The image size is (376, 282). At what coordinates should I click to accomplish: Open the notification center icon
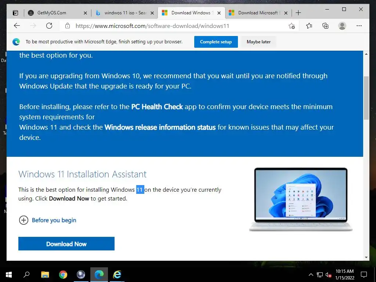364,275
